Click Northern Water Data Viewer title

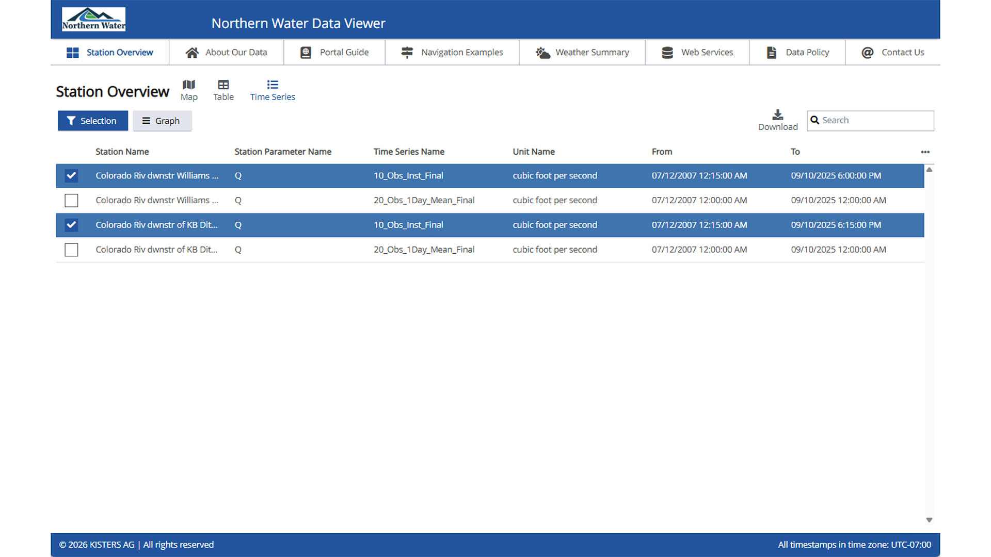tap(298, 23)
